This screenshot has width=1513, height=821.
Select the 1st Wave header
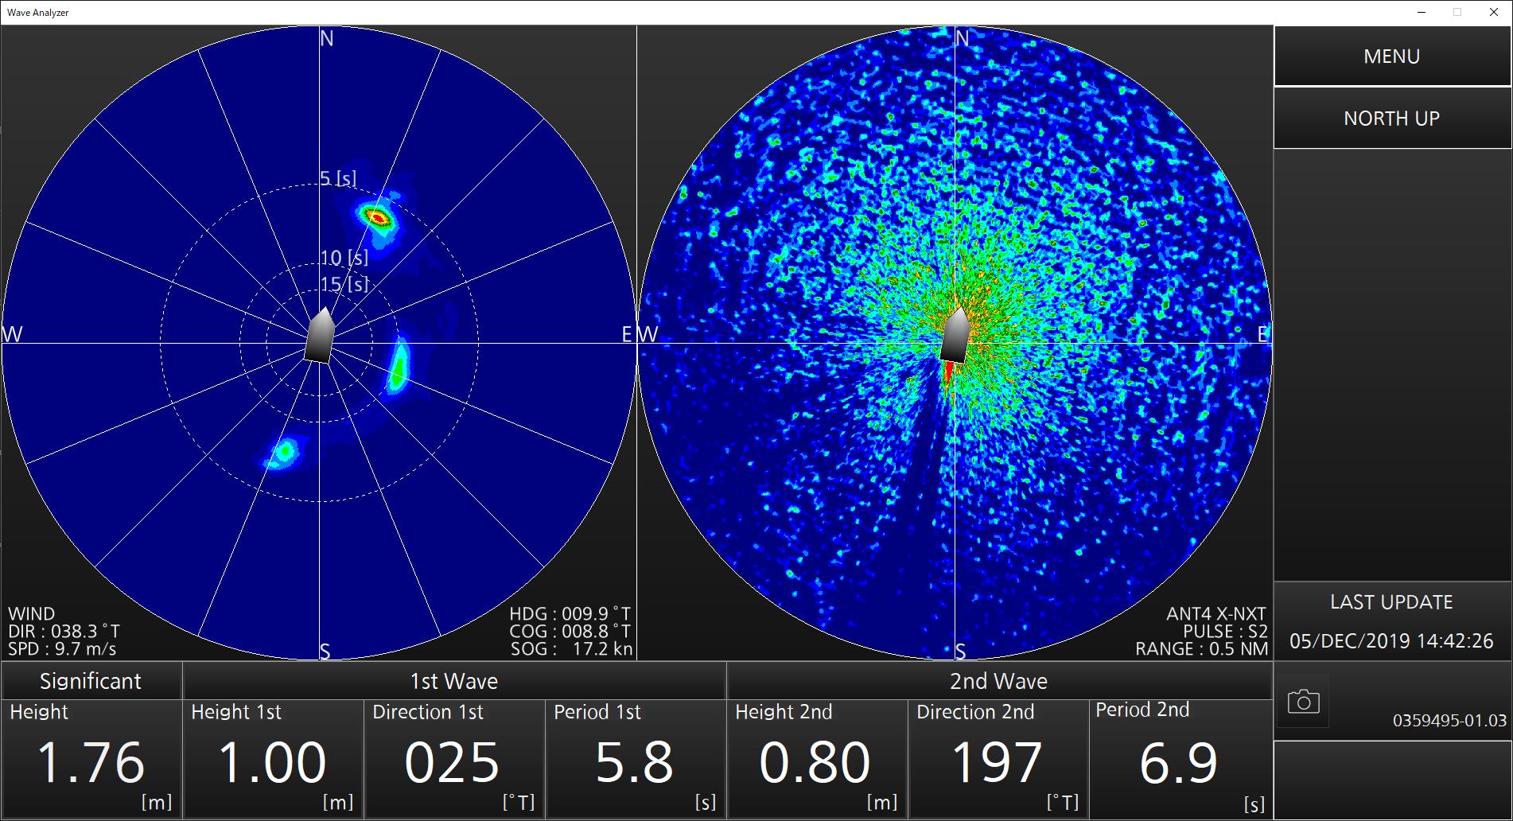[454, 681]
